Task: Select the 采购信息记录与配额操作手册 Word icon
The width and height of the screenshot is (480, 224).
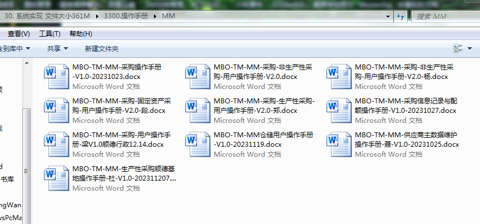Action: [x=339, y=108]
